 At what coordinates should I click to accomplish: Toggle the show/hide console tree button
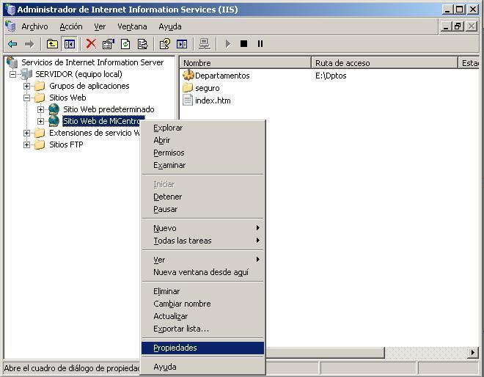point(69,44)
